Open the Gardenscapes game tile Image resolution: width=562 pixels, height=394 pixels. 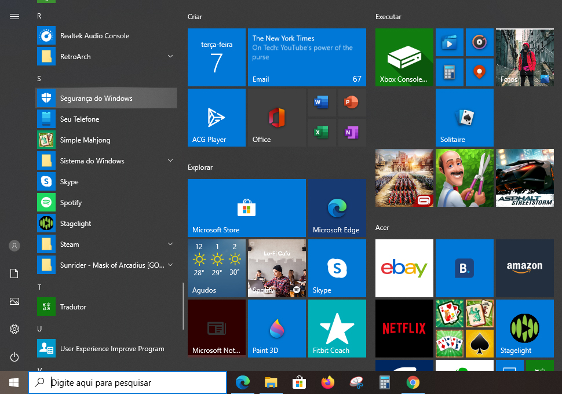[465, 178]
